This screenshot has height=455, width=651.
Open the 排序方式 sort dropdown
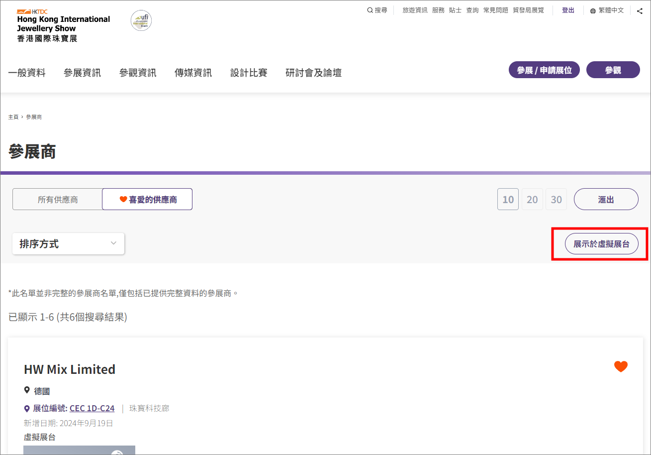click(68, 244)
